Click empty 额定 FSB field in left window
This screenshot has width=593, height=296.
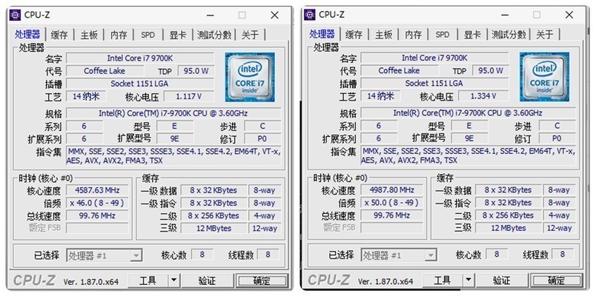[x=98, y=228]
